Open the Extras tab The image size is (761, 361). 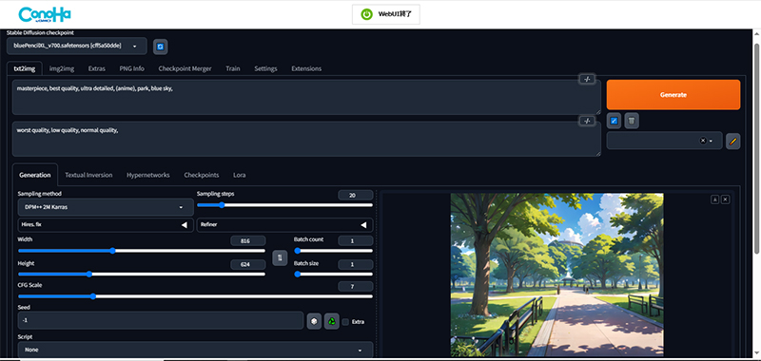[97, 68]
